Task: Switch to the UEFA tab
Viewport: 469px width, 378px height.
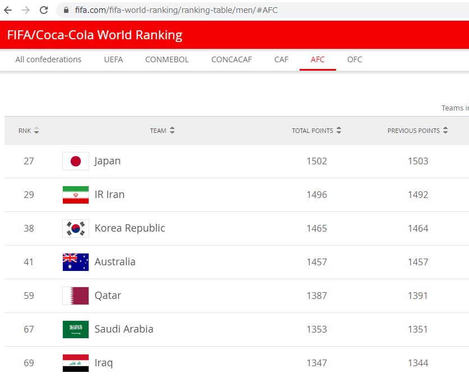Action: point(113,59)
